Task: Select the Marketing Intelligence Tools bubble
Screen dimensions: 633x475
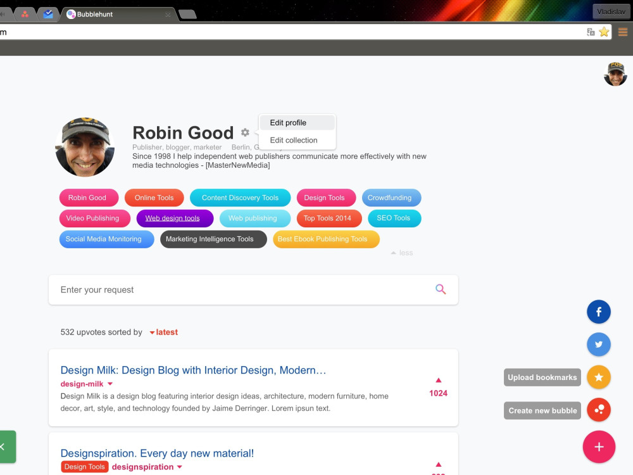Action: (213, 239)
